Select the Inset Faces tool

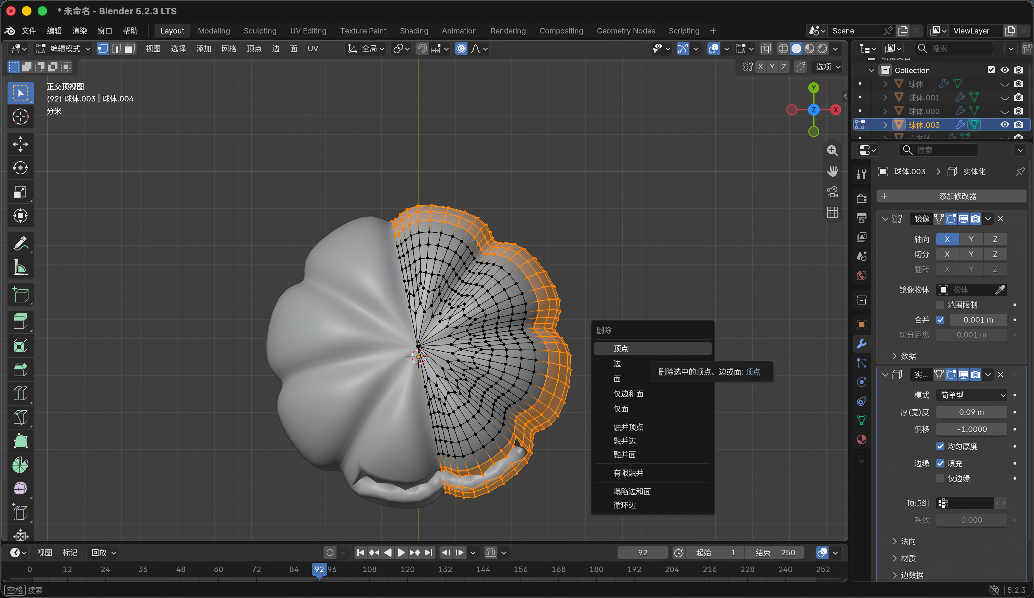click(20, 346)
